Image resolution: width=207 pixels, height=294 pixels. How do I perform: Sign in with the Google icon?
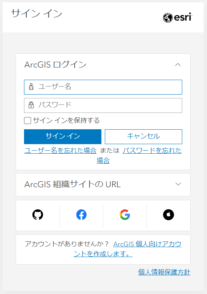125,215
